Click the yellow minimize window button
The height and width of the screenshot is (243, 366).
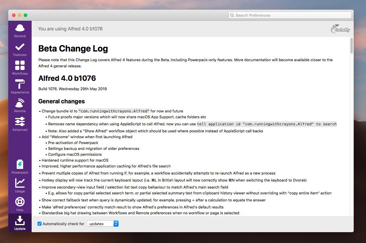click(20, 15)
